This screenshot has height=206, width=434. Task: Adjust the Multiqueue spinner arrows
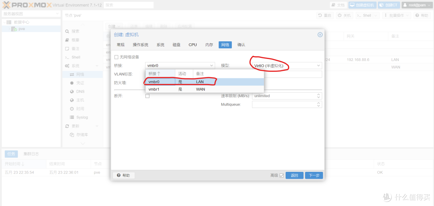point(319,104)
